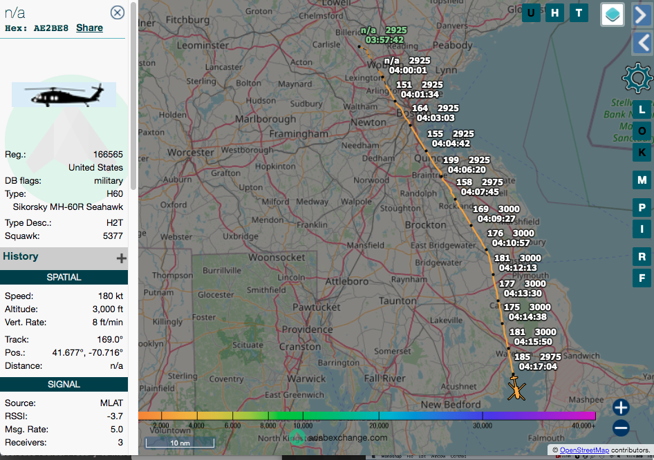Click the left chevron sidebar arrow

pyautogui.click(x=642, y=43)
